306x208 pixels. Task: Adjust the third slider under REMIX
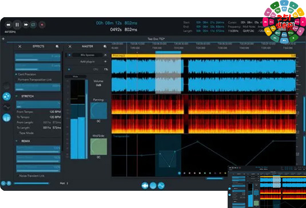tap(38, 168)
